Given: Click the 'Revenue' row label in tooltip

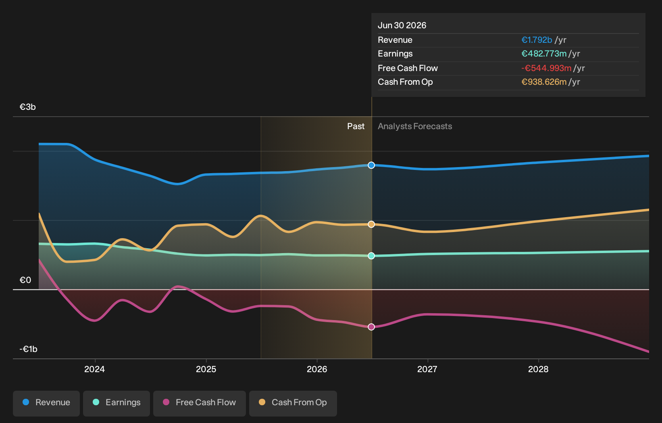Looking at the screenshot, I should [395, 40].
